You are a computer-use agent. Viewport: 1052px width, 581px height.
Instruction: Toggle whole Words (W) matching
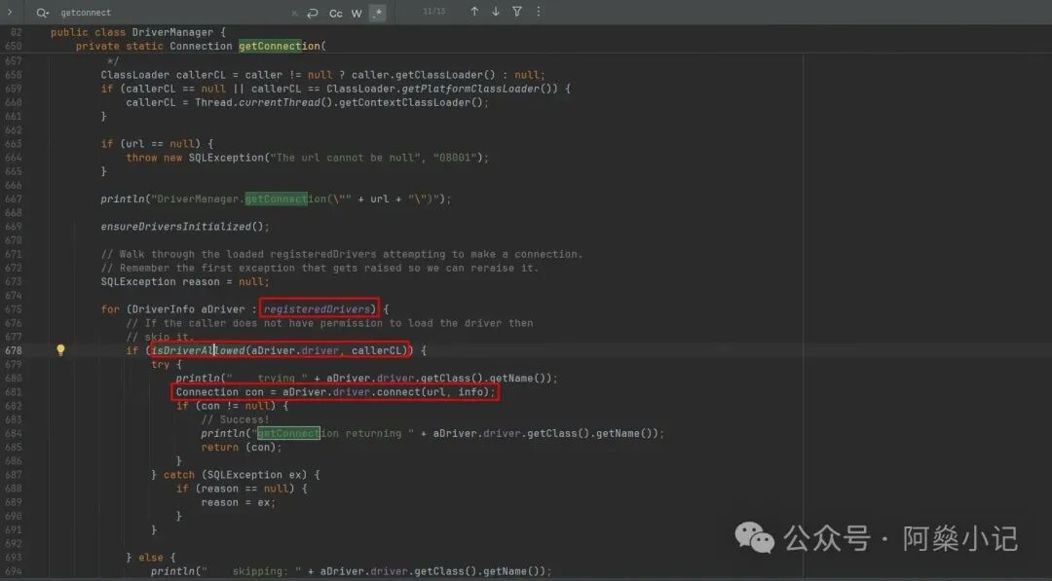tap(357, 13)
